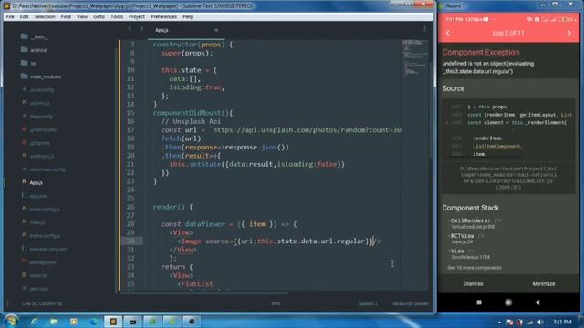This screenshot has width=584, height=328.
Task: Open the Edit menu
Action: click(x=25, y=16)
